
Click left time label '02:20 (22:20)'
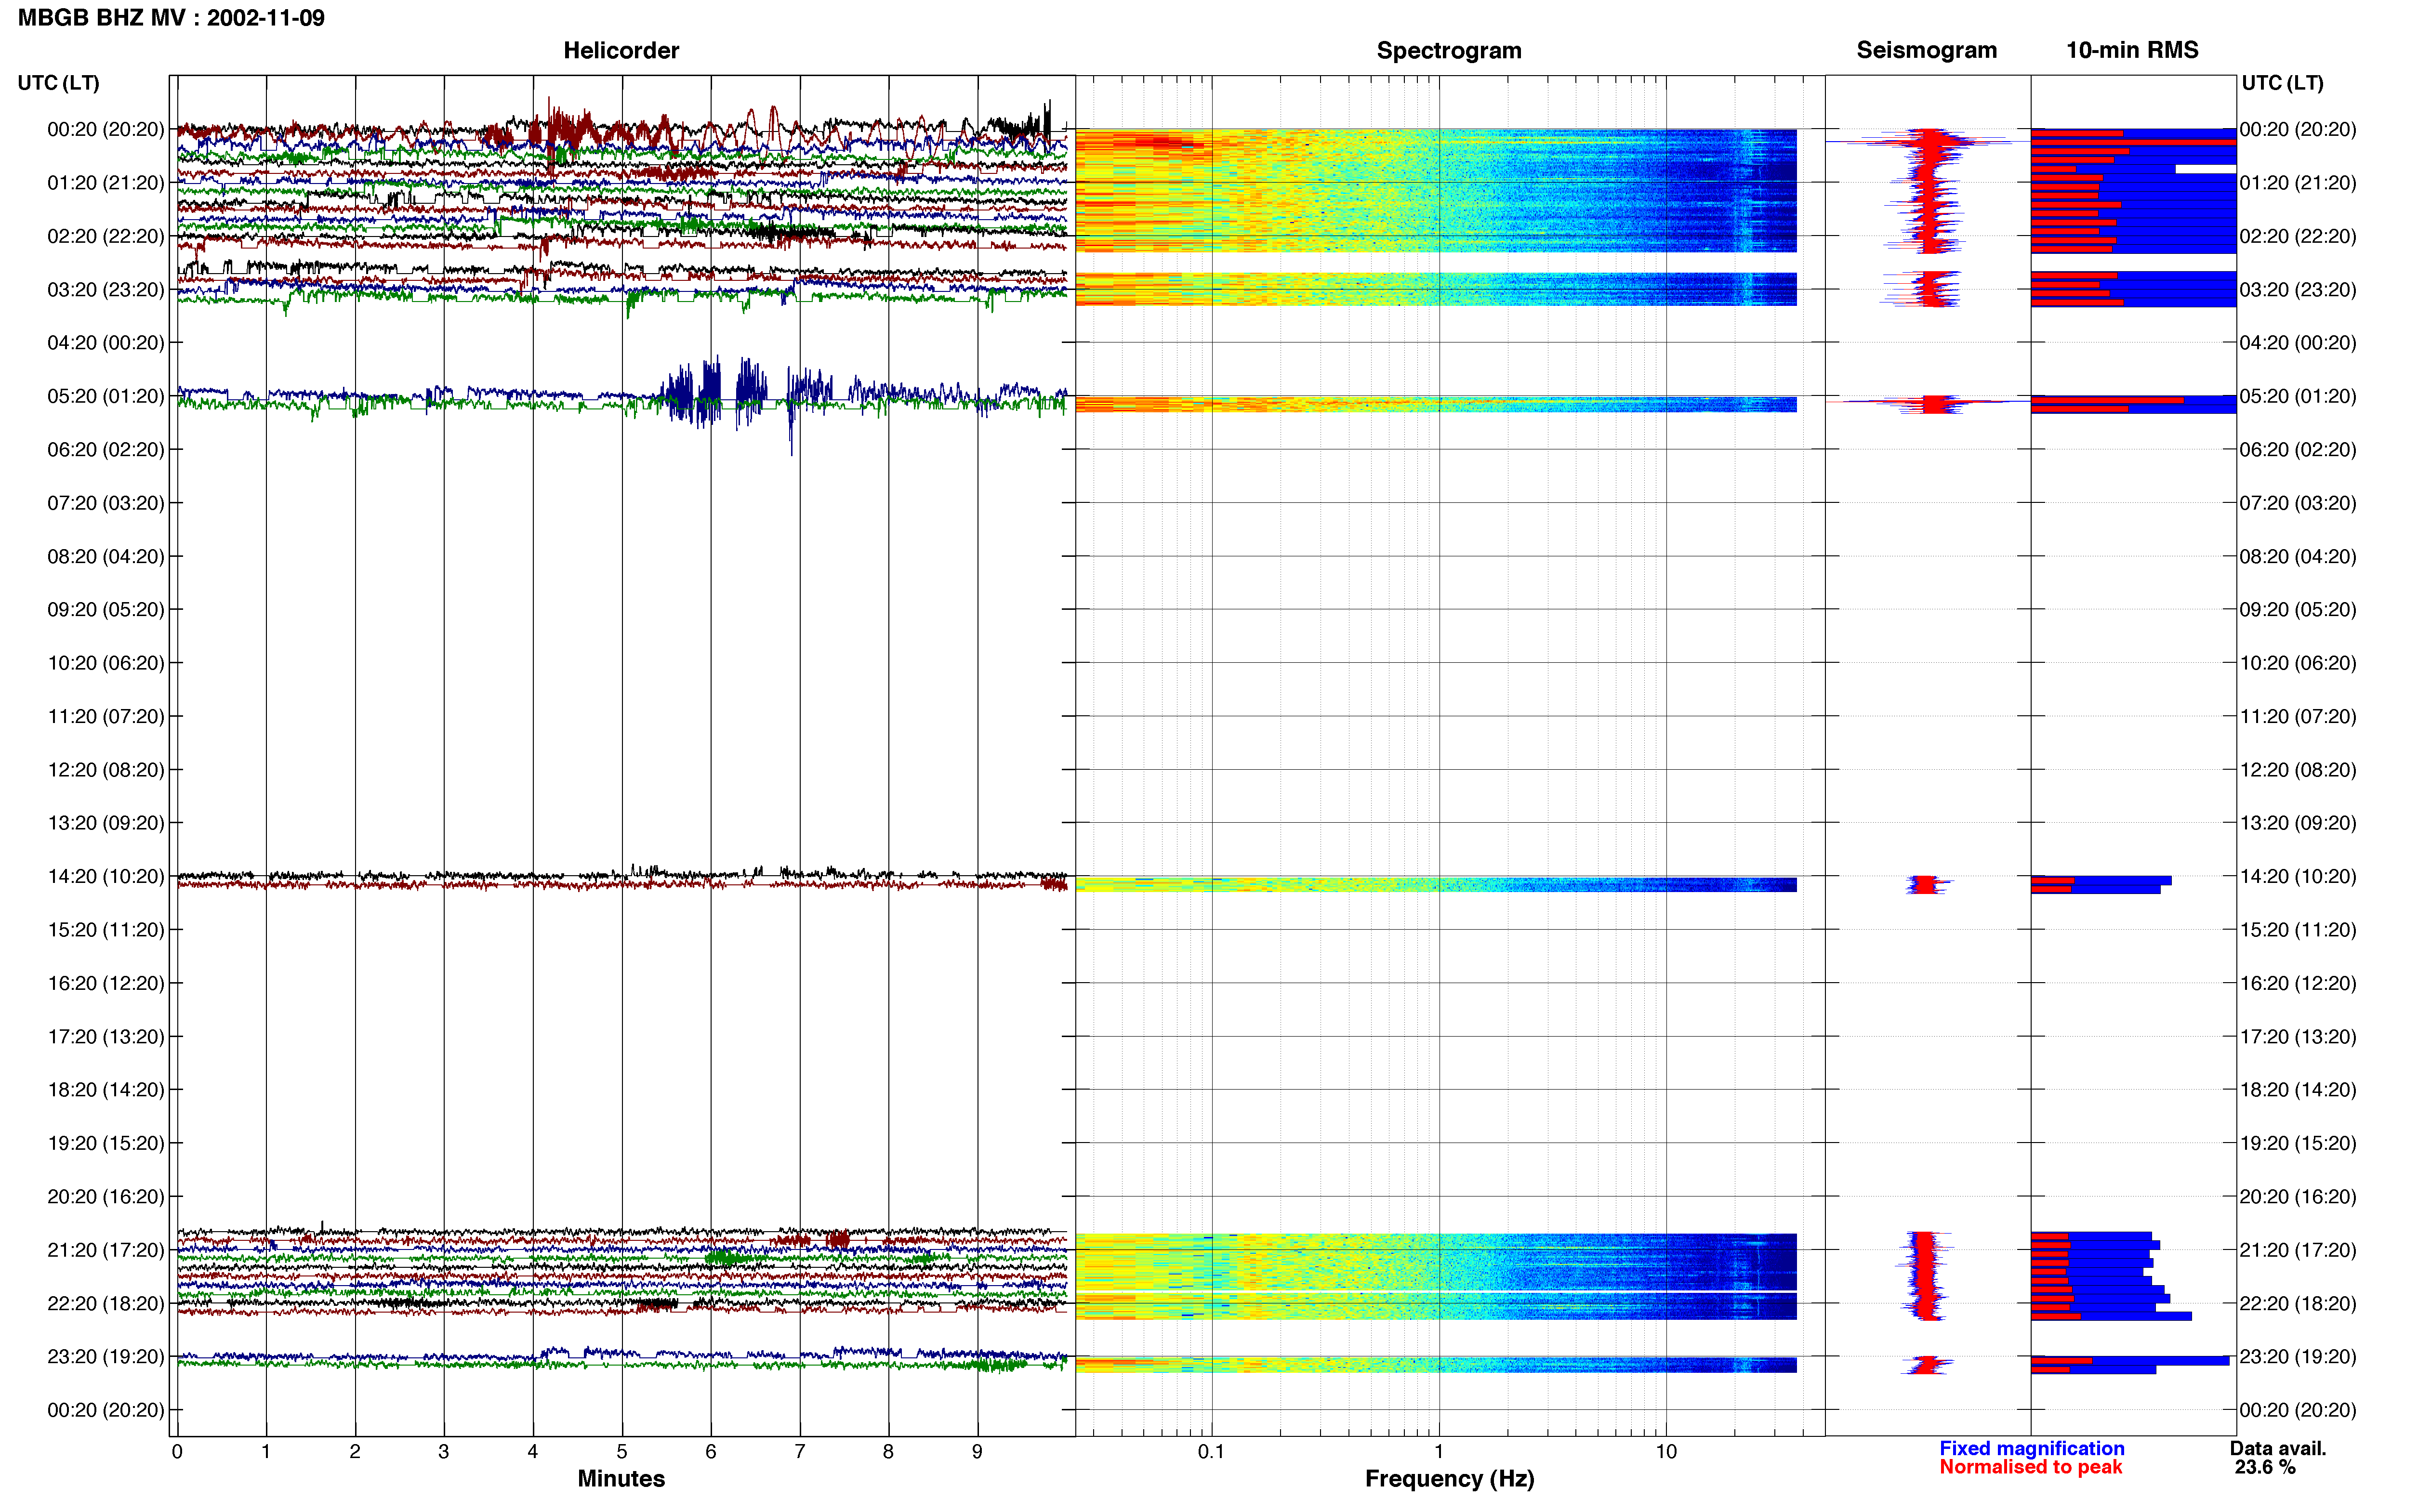(106, 236)
